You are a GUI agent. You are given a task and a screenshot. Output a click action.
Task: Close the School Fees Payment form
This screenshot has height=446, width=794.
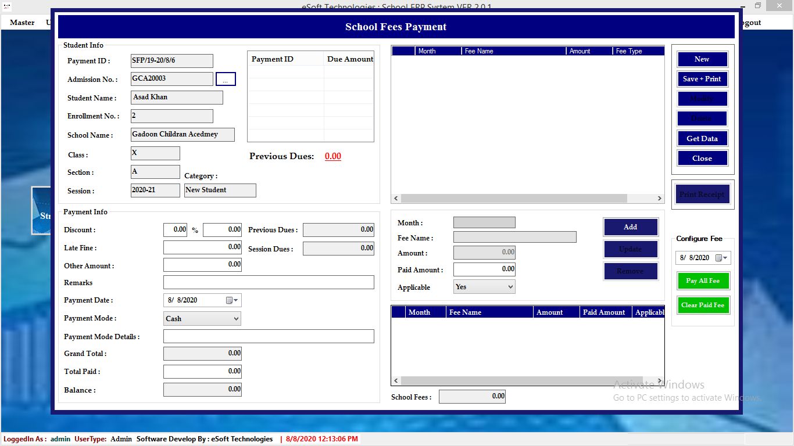pos(702,159)
